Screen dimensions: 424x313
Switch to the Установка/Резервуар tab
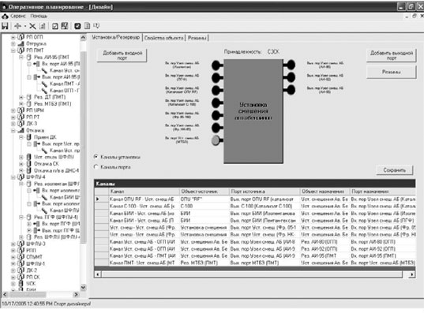pos(116,38)
